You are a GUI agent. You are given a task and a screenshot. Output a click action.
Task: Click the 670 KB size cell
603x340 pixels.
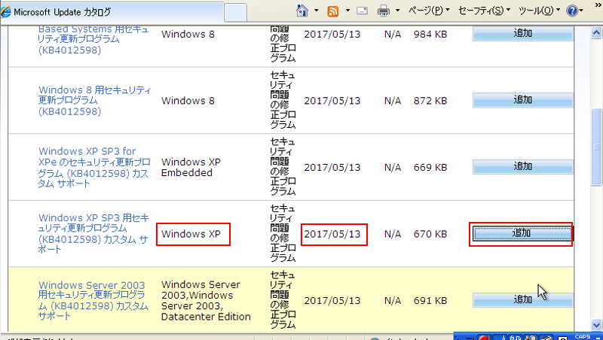[430, 234]
